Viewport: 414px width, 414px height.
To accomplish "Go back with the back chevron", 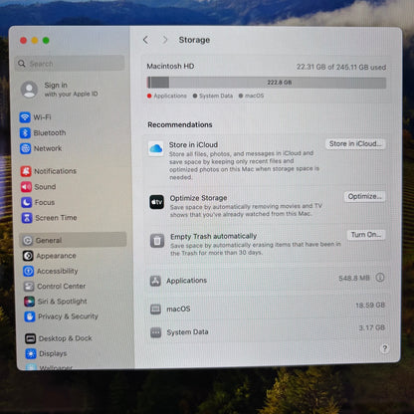I will [x=145, y=40].
